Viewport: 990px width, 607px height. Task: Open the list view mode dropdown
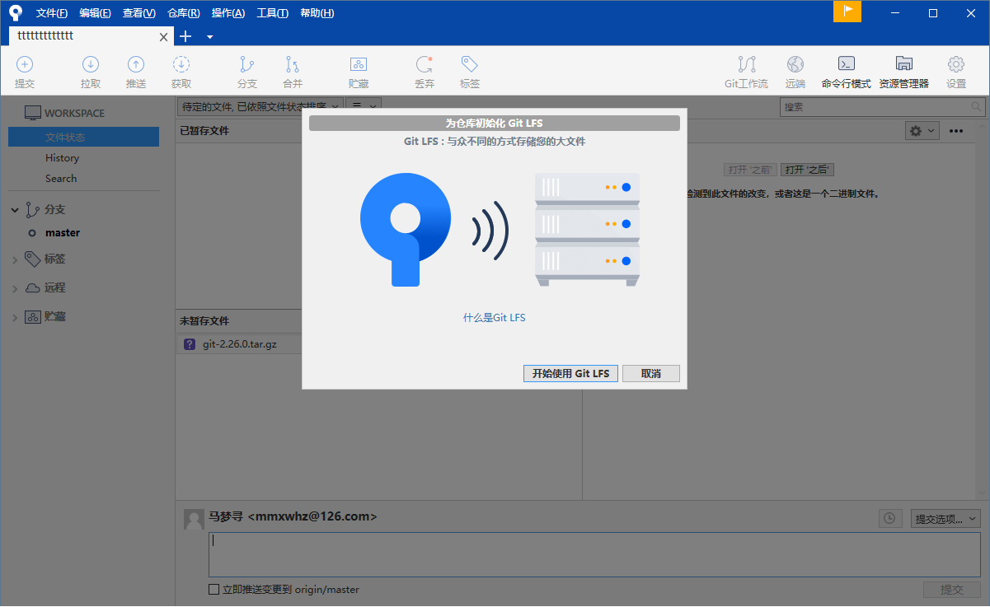[363, 106]
